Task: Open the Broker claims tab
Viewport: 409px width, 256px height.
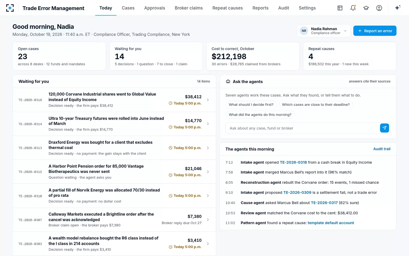Action: click(189, 8)
